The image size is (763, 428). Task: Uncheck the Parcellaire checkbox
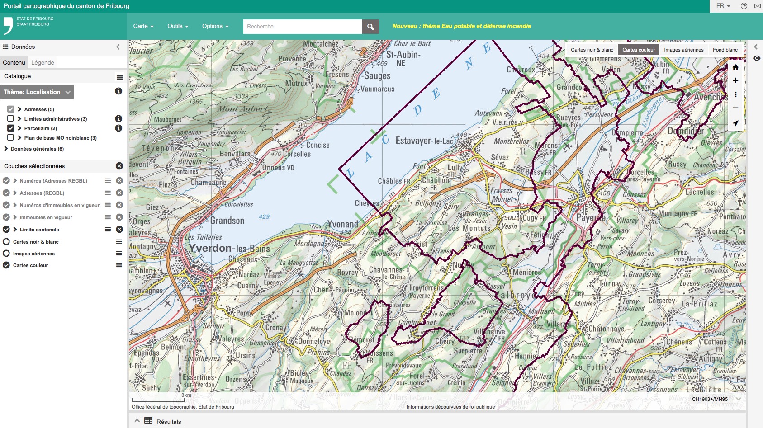[10, 128]
